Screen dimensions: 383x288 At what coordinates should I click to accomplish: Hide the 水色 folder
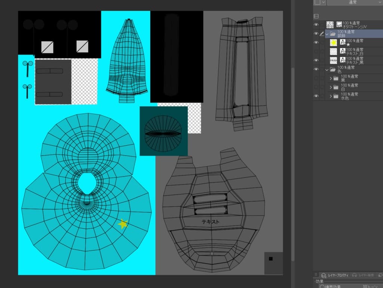(316, 96)
